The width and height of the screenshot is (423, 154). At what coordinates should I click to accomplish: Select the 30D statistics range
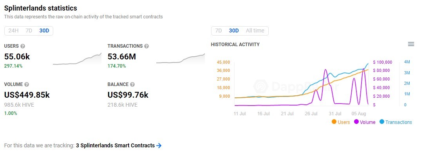(x=44, y=31)
